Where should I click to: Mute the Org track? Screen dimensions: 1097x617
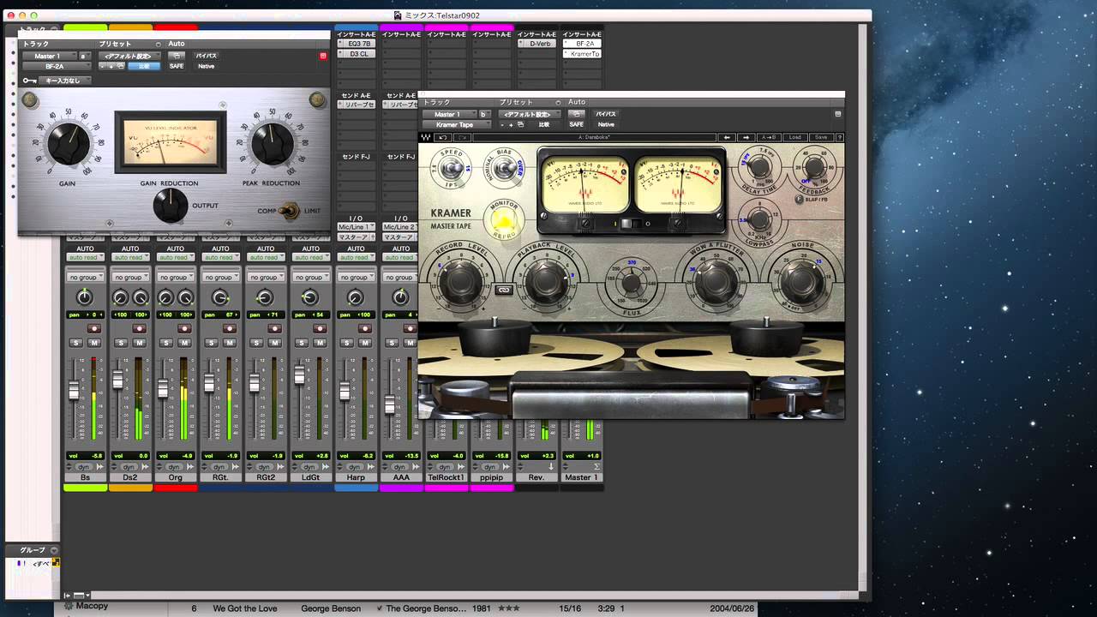point(184,343)
